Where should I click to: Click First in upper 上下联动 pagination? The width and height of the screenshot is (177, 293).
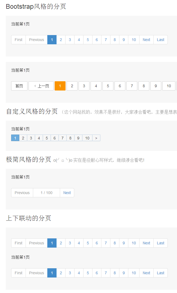tap(18, 243)
